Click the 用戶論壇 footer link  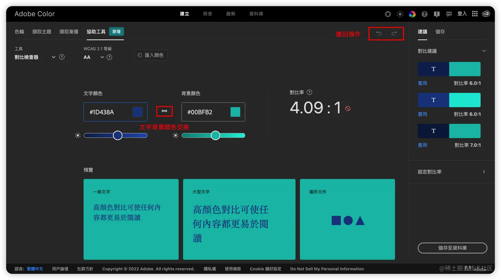click(60, 269)
